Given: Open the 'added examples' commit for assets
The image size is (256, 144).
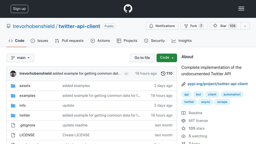Looking at the screenshot, I should [76, 86].
